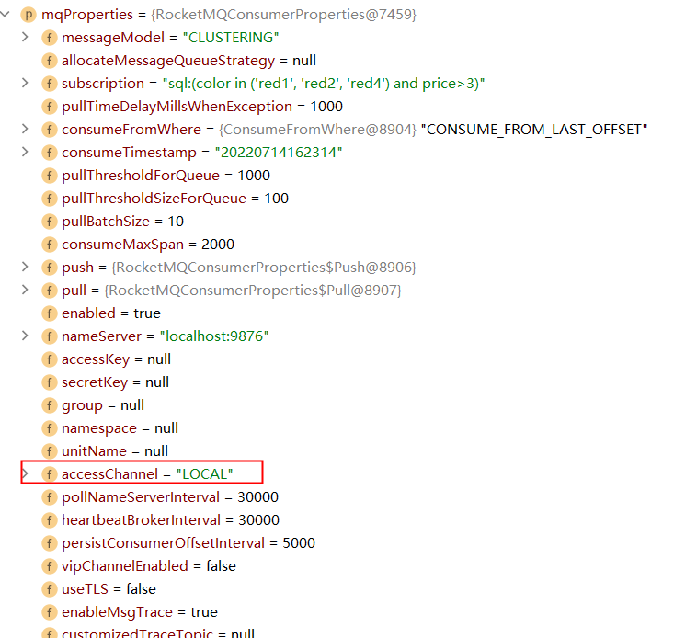Click the field icon beside unitName
674x638 pixels.
coord(50,451)
